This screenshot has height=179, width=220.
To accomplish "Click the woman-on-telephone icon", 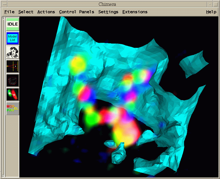I will 13,52.
